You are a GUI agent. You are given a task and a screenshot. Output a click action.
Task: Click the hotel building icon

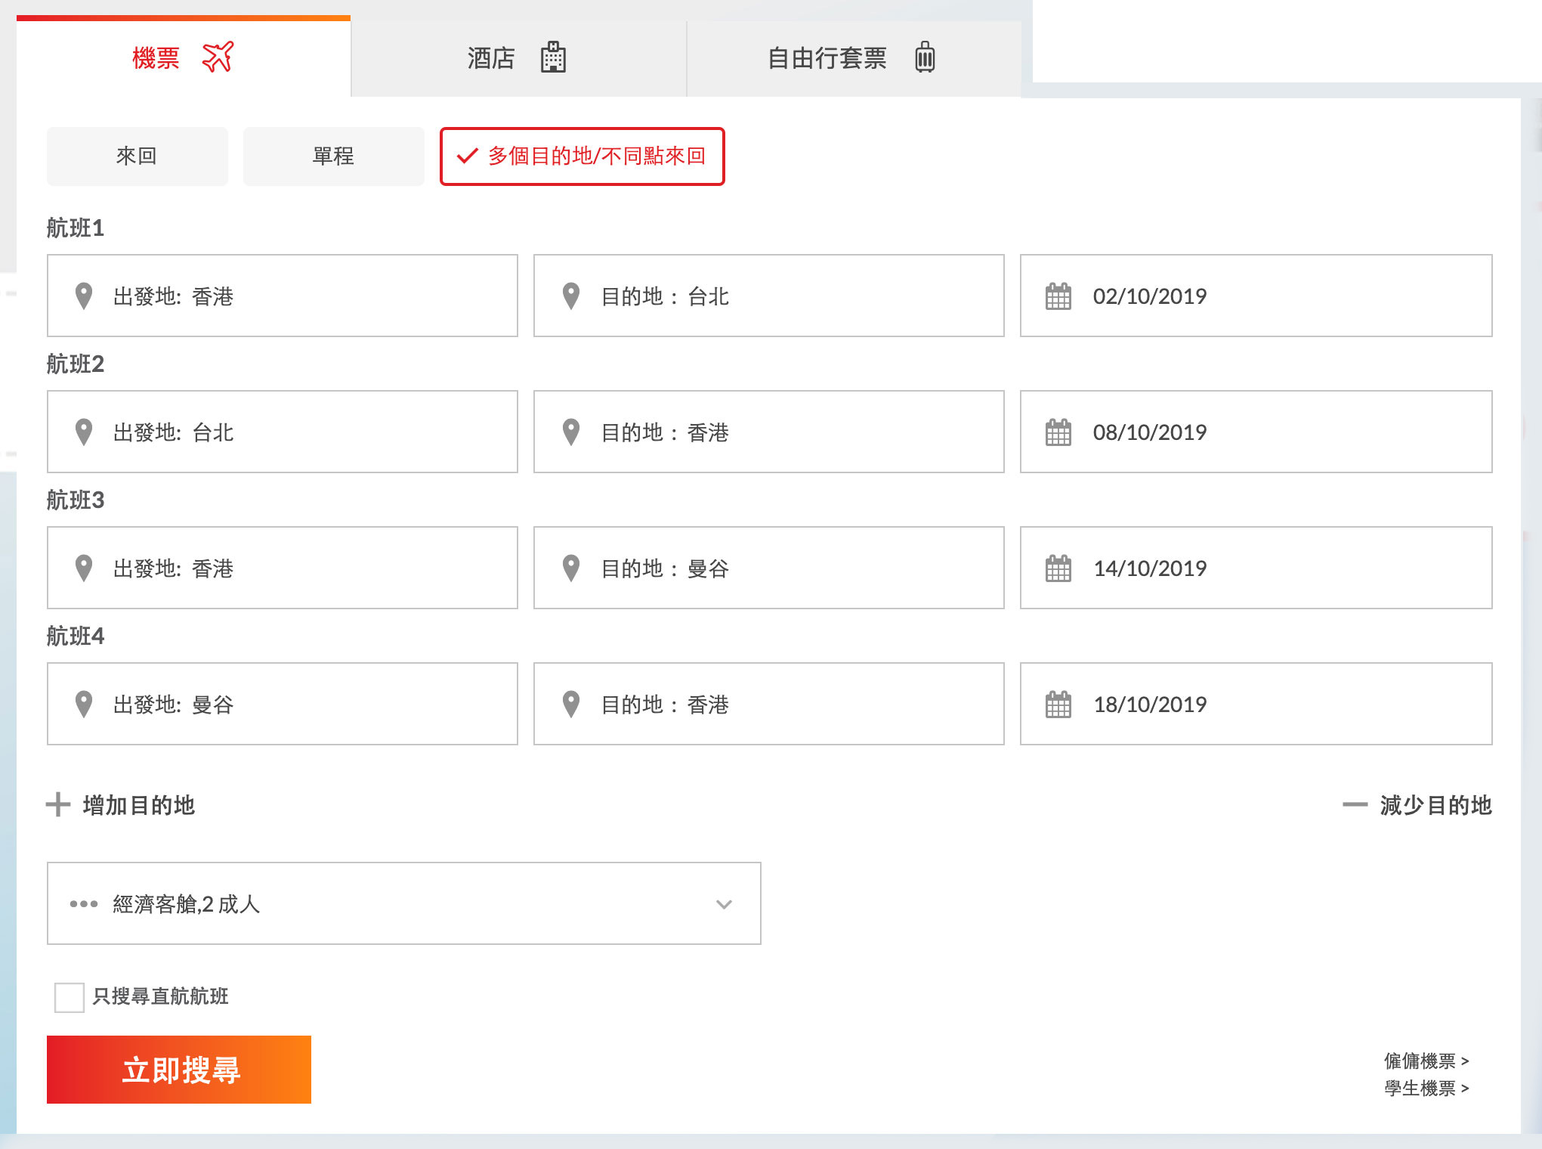(553, 57)
